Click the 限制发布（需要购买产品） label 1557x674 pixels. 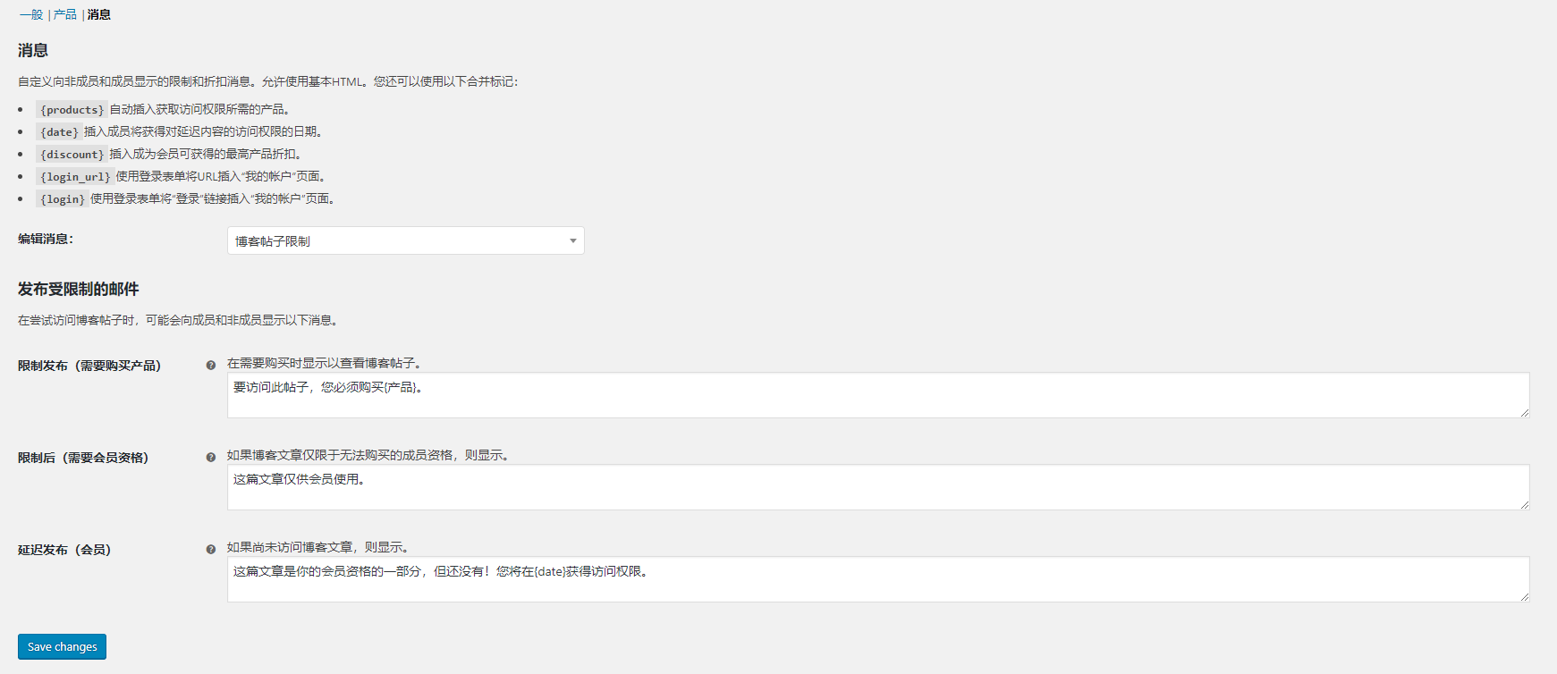click(x=89, y=366)
